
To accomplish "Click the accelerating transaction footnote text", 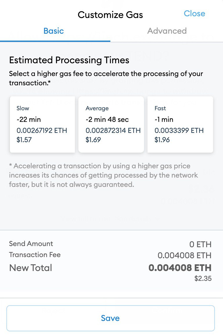I will tap(103, 175).
